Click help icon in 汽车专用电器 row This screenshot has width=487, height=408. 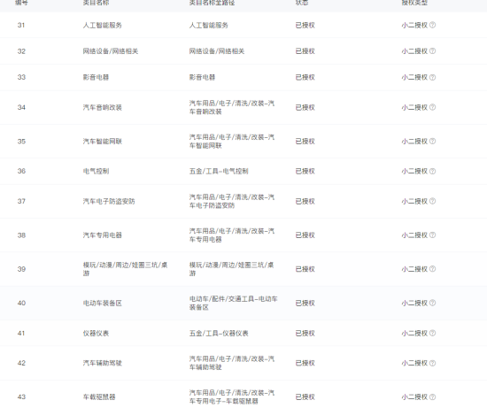pyautogui.click(x=432, y=235)
